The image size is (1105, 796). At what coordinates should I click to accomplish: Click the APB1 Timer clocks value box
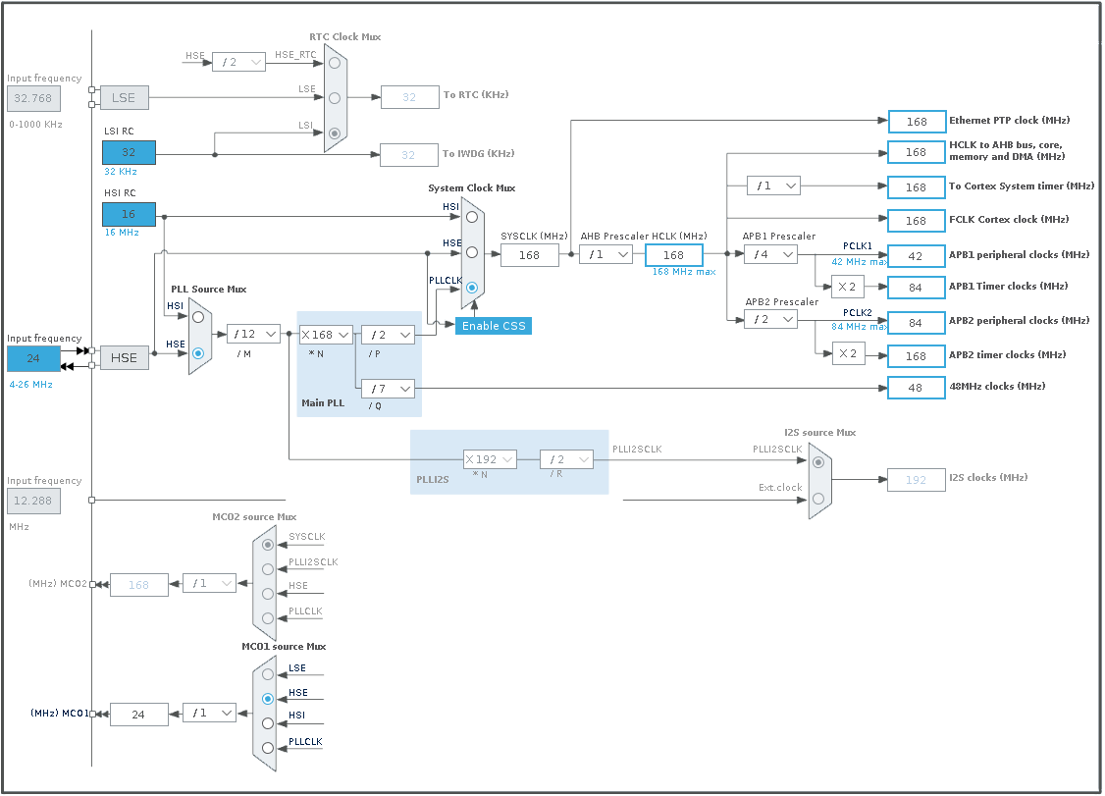(917, 288)
